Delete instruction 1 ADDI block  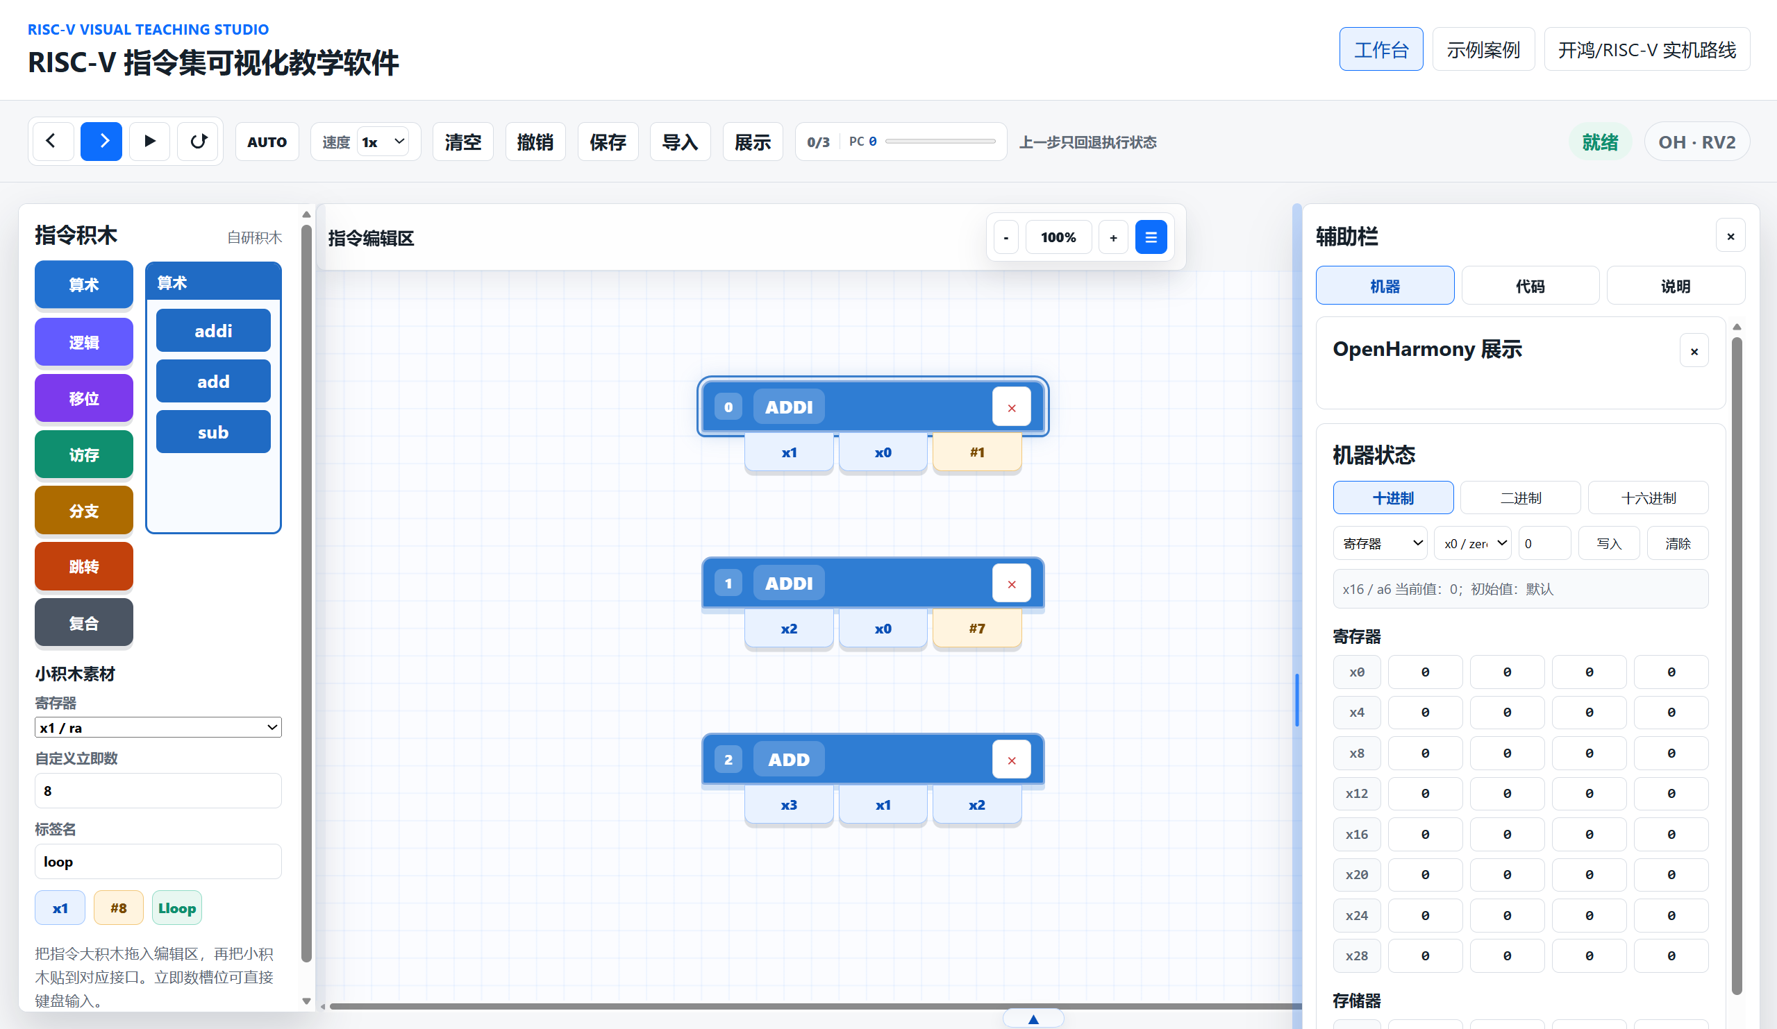pyautogui.click(x=1011, y=584)
